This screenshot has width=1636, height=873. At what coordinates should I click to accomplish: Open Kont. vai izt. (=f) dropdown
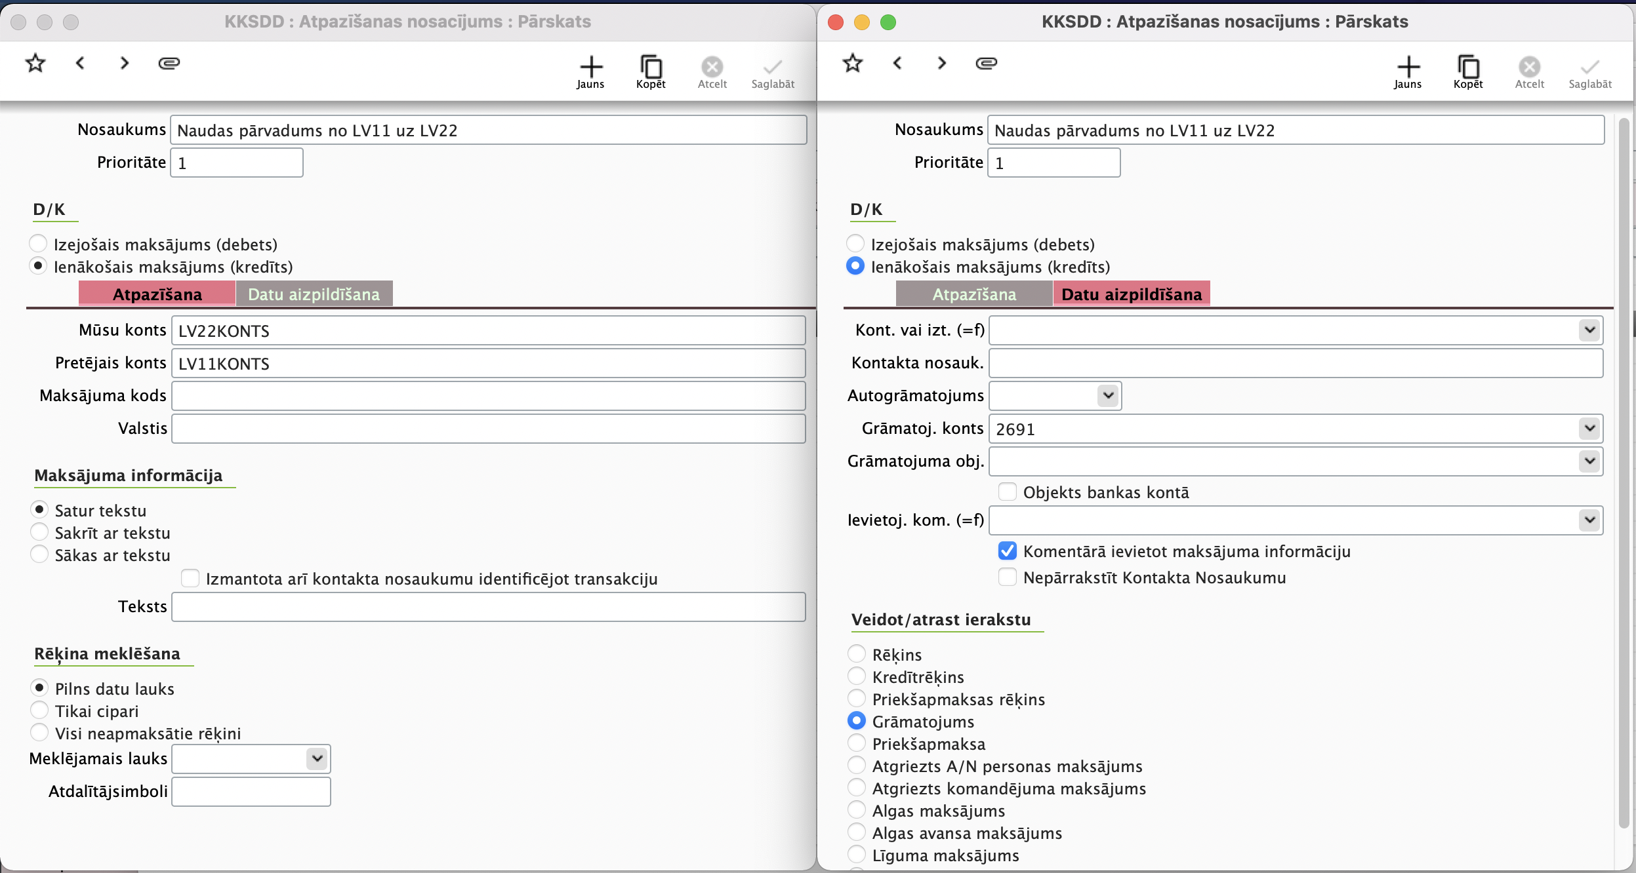pos(1590,330)
